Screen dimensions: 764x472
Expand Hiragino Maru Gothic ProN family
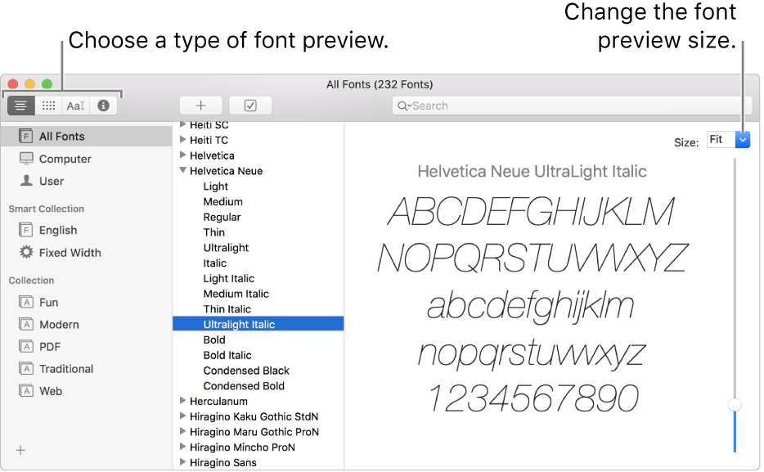[x=183, y=431]
